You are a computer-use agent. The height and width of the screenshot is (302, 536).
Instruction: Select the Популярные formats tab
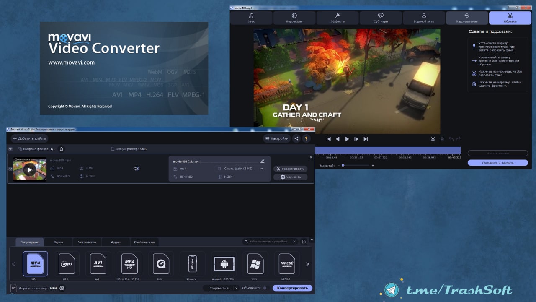29,242
